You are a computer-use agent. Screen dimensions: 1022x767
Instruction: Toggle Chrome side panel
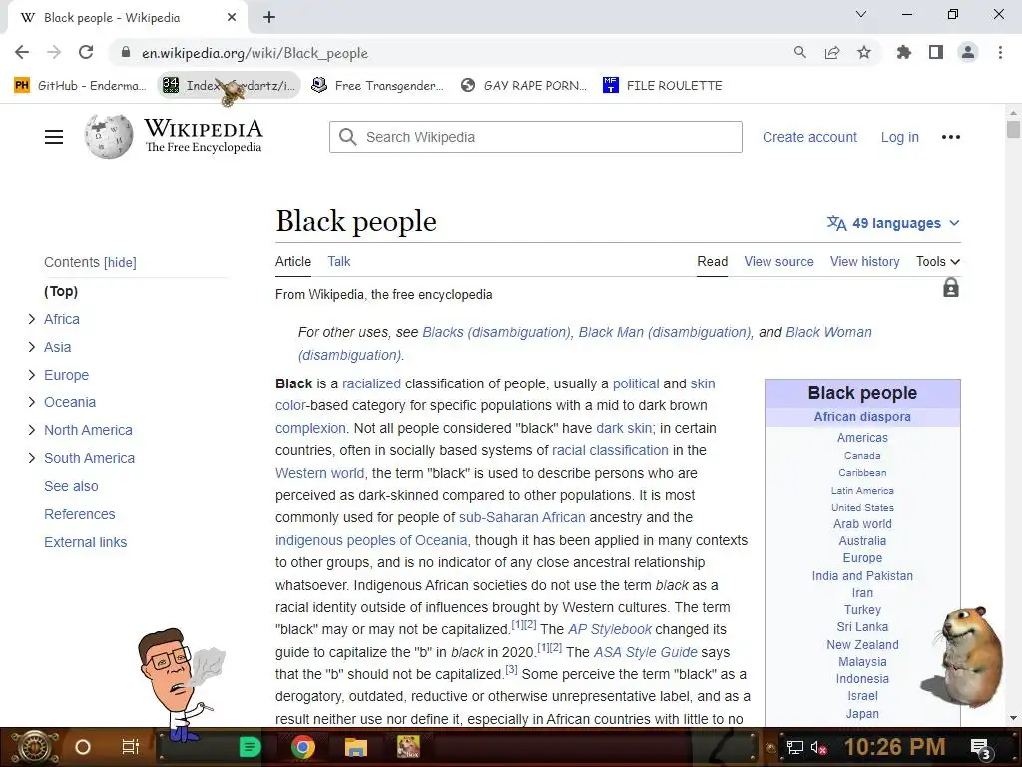click(936, 52)
